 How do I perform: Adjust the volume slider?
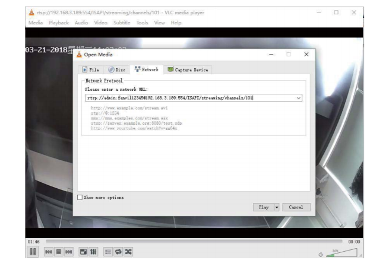341,253
